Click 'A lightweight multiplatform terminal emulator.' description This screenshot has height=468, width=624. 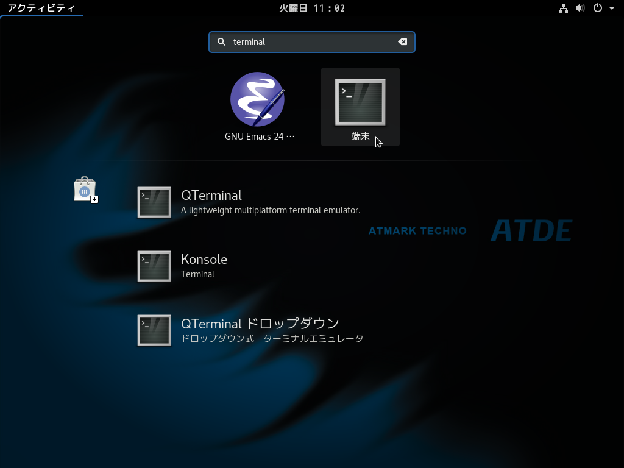click(x=271, y=210)
